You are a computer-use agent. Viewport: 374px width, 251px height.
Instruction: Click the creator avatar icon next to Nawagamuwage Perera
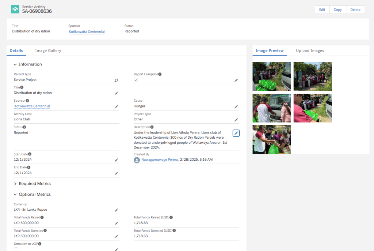(x=137, y=160)
